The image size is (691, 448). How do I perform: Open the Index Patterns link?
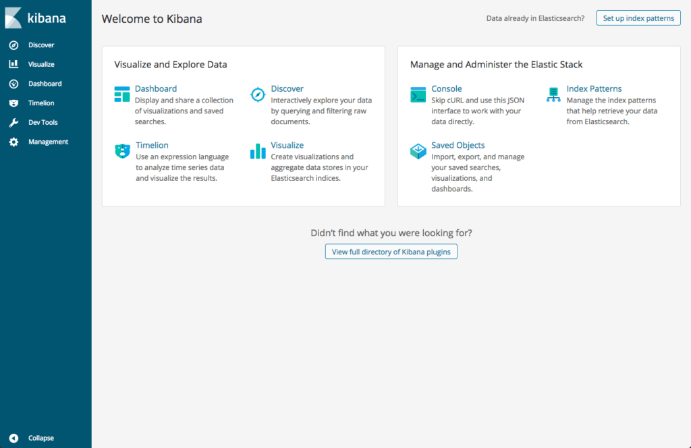595,88
